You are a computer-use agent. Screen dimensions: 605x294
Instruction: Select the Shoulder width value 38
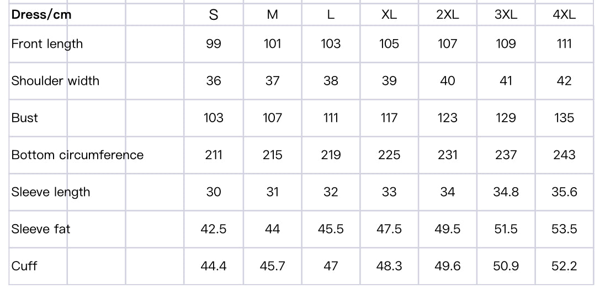pyautogui.click(x=331, y=81)
